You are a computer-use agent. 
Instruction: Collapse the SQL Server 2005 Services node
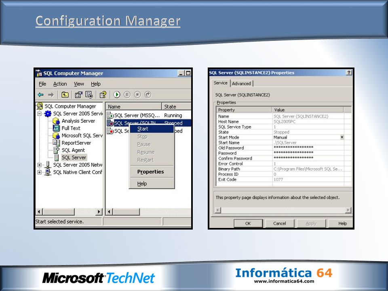(x=39, y=114)
